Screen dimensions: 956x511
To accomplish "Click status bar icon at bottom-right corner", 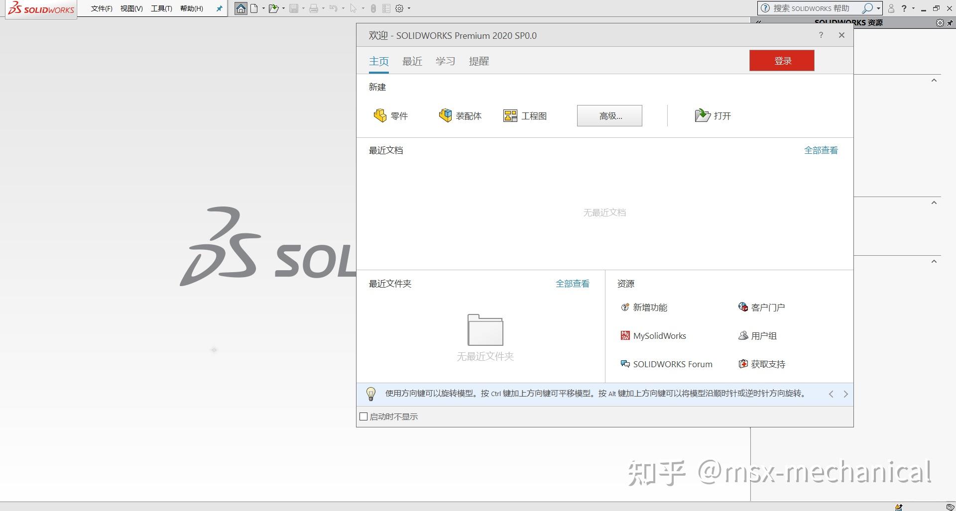I will click(950, 507).
